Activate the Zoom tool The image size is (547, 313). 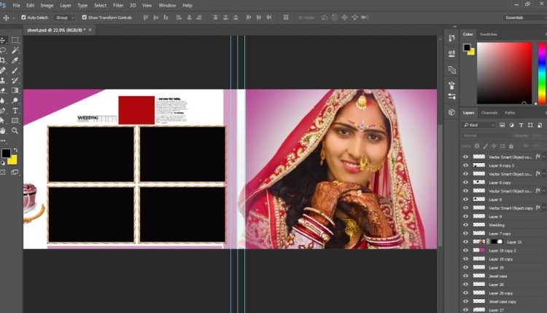point(15,130)
